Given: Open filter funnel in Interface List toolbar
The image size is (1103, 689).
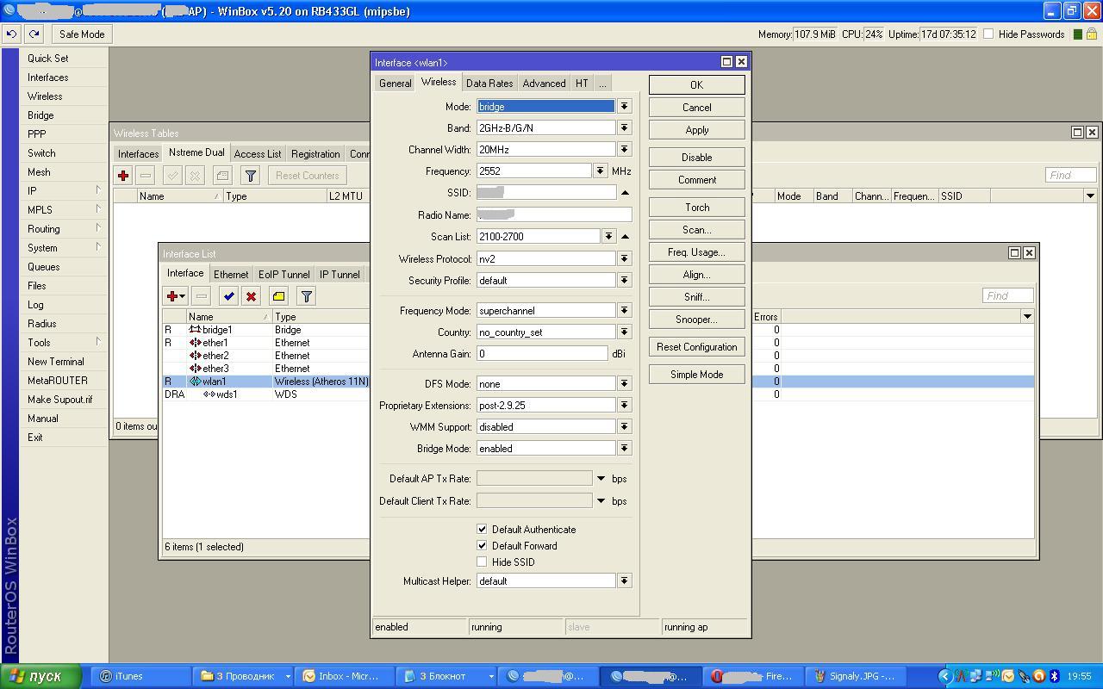Looking at the screenshot, I should (x=306, y=296).
